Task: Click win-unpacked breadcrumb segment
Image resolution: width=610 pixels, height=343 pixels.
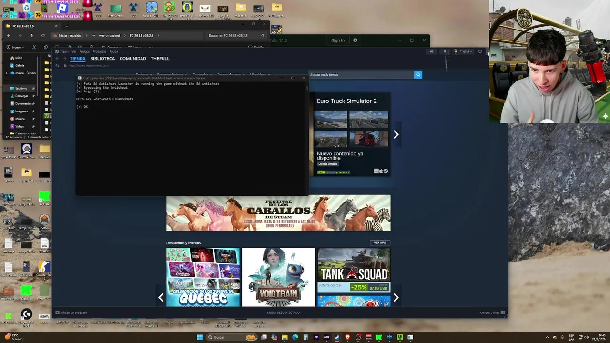Action: [109, 35]
